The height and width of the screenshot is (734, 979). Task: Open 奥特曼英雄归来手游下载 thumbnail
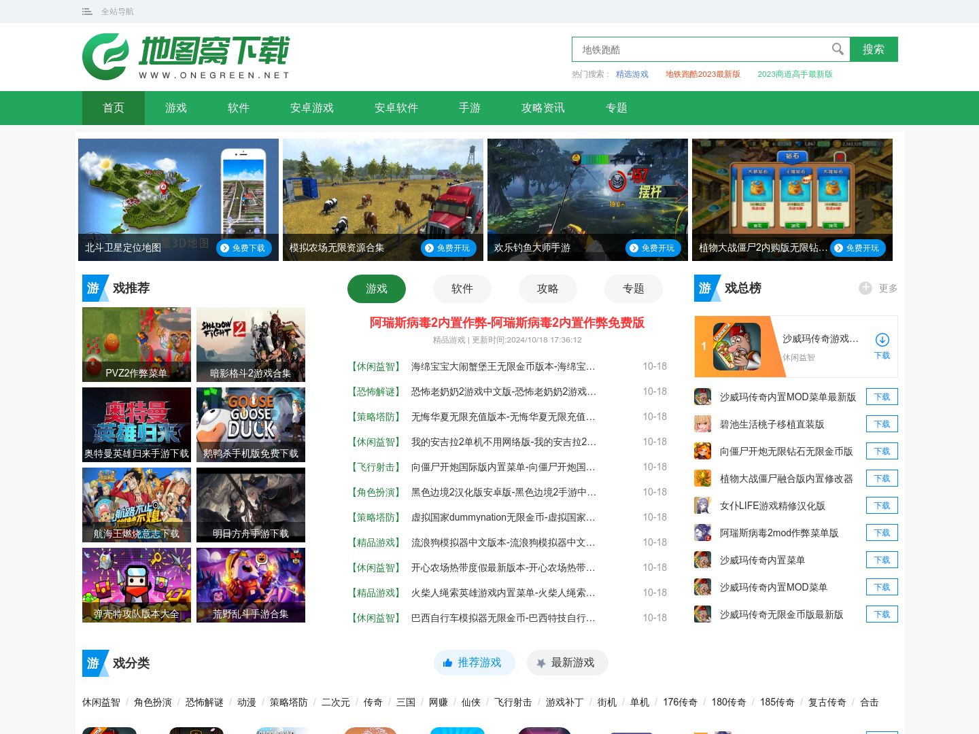click(137, 425)
